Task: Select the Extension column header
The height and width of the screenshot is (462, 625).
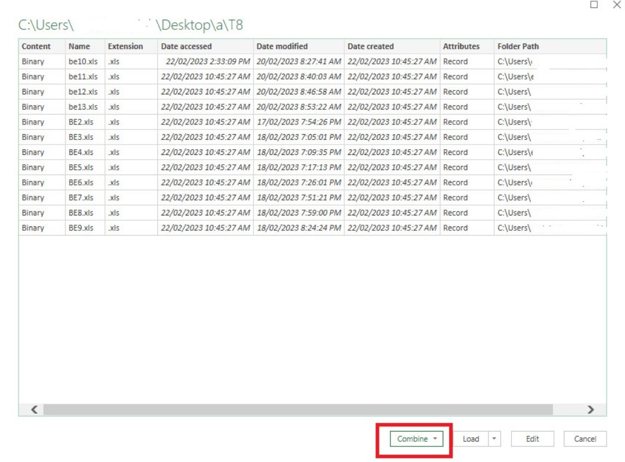Action: tap(131, 46)
